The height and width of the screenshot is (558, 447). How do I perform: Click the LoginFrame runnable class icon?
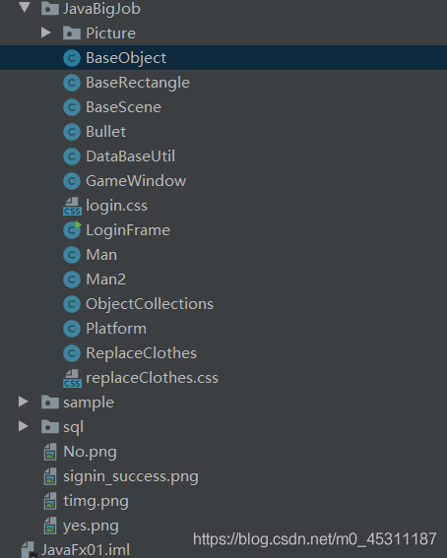coord(72,230)
